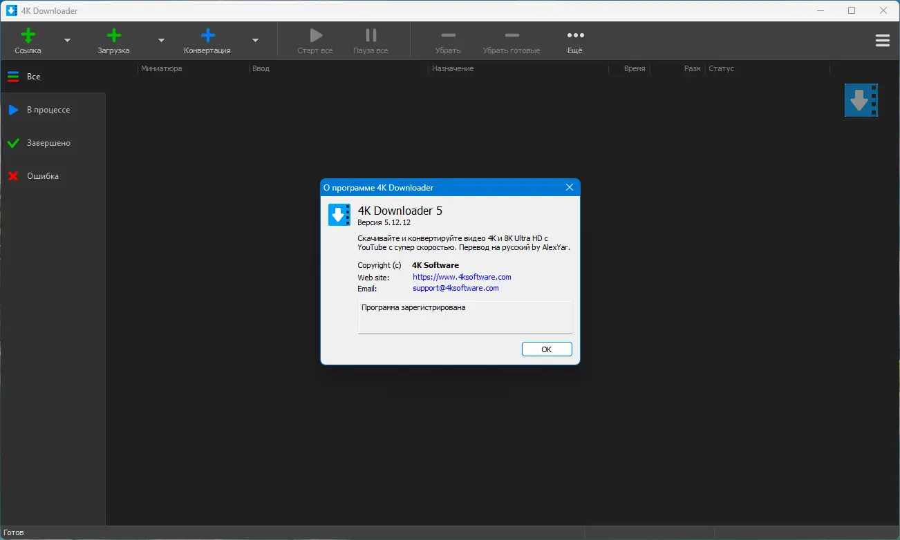Image resolution: width=900 pixels, height=540 pixels.
Task: Close the 4K Downloader main window
Action: pyautogui.click(x=883, y=10)
